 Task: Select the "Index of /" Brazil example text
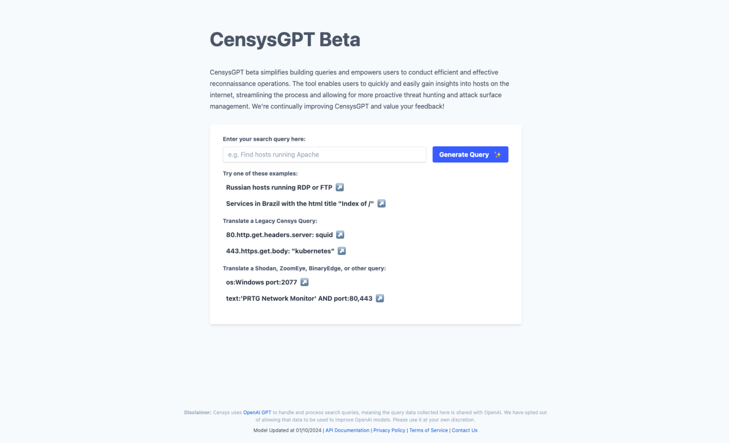300,203
